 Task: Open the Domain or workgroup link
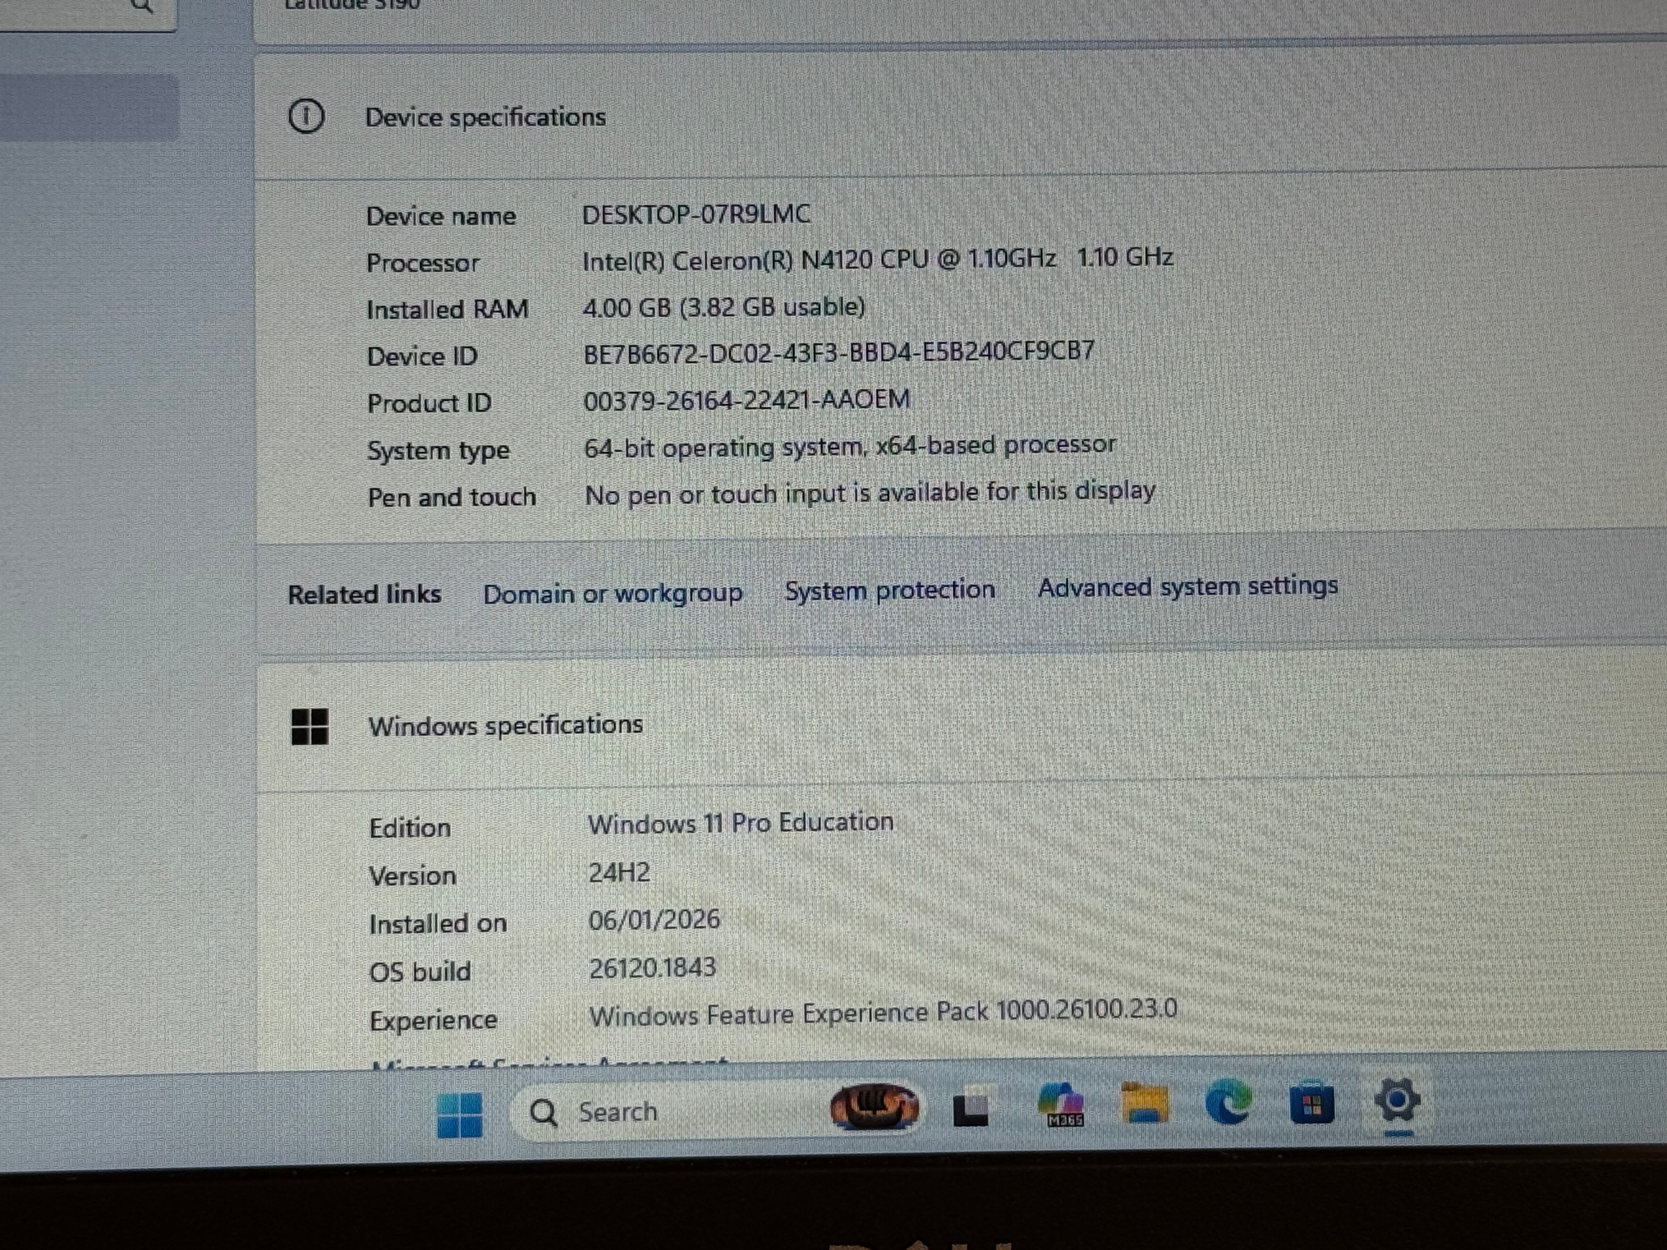613,594
